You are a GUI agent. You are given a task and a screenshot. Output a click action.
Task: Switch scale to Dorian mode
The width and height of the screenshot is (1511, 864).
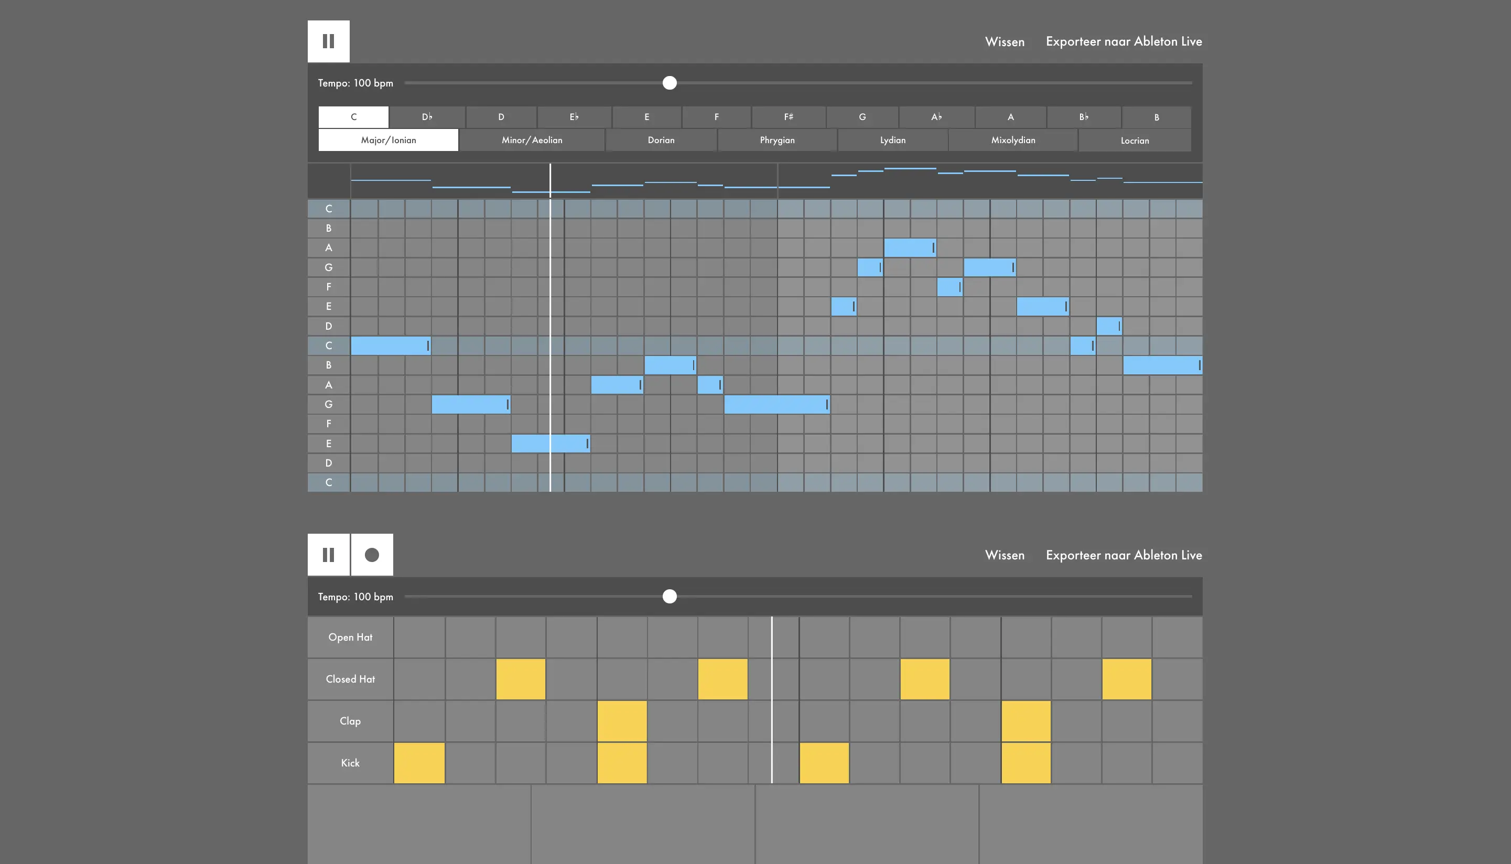pos(661,140)
